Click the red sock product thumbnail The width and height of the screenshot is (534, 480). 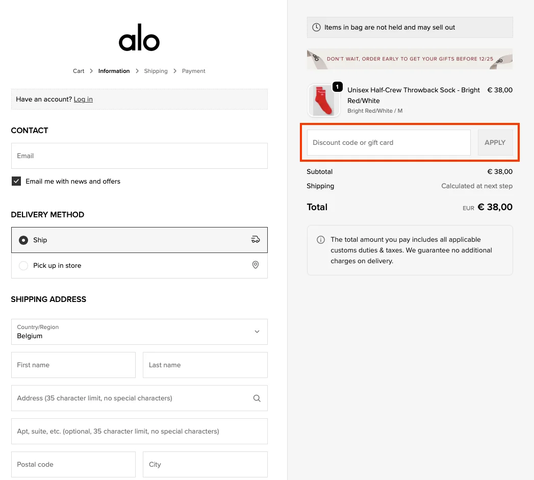(323, 100)
